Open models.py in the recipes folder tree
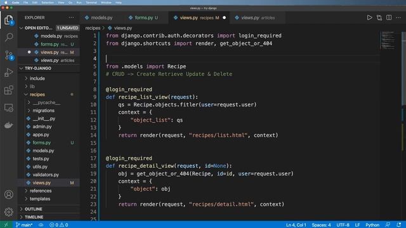406x228 pixels. click(x=43, y=151)
